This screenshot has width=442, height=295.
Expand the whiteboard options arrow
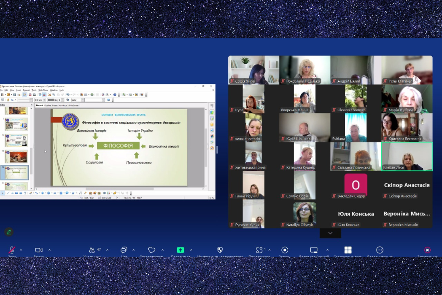pyautogui.click(x=328, y=250)
